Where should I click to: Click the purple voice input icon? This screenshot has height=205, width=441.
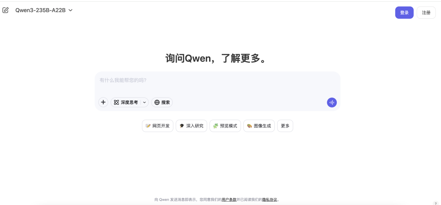click(332, 103)
